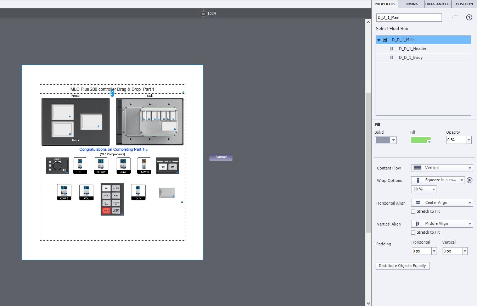Open the Content Flow Vertical dropdown
This screenshot has height=306, width=477.
pyautogui.click(x=442, y=168)
